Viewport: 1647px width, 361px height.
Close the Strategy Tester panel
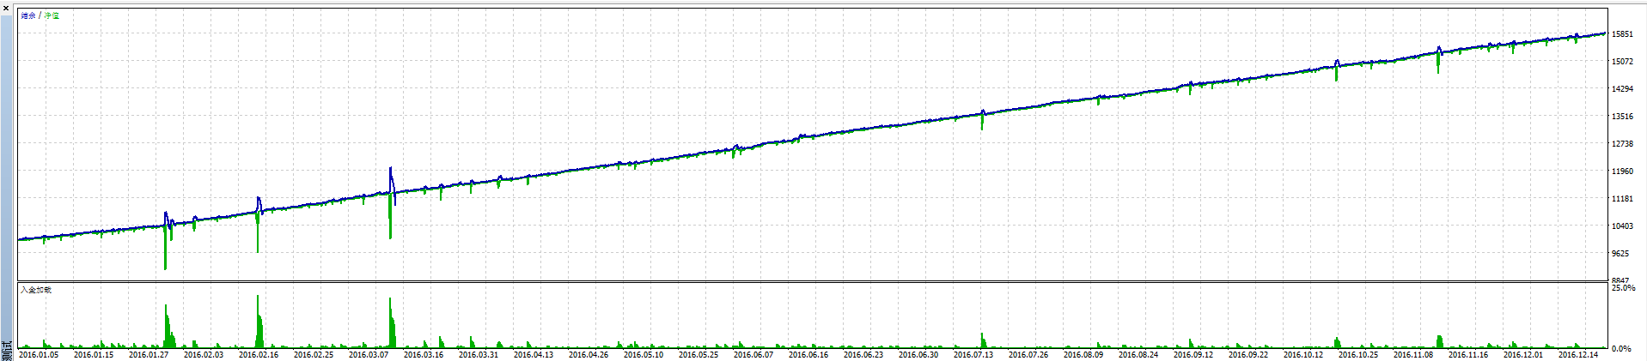click(x=5, y=8)
